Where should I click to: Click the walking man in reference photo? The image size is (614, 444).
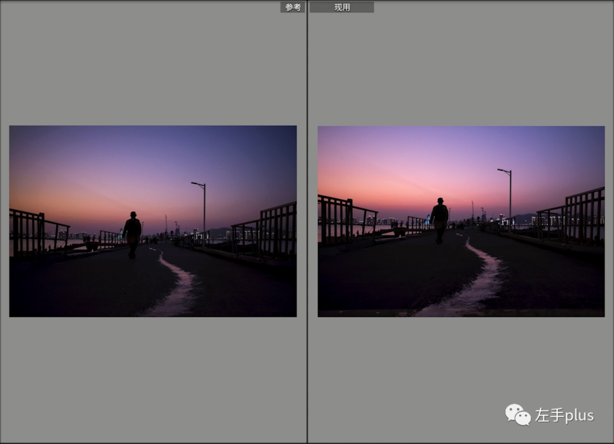click(132, 234)
